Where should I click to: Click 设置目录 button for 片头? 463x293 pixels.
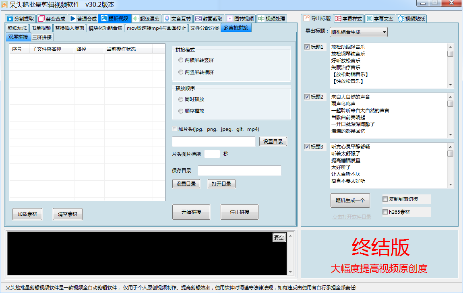pos(273,142)
